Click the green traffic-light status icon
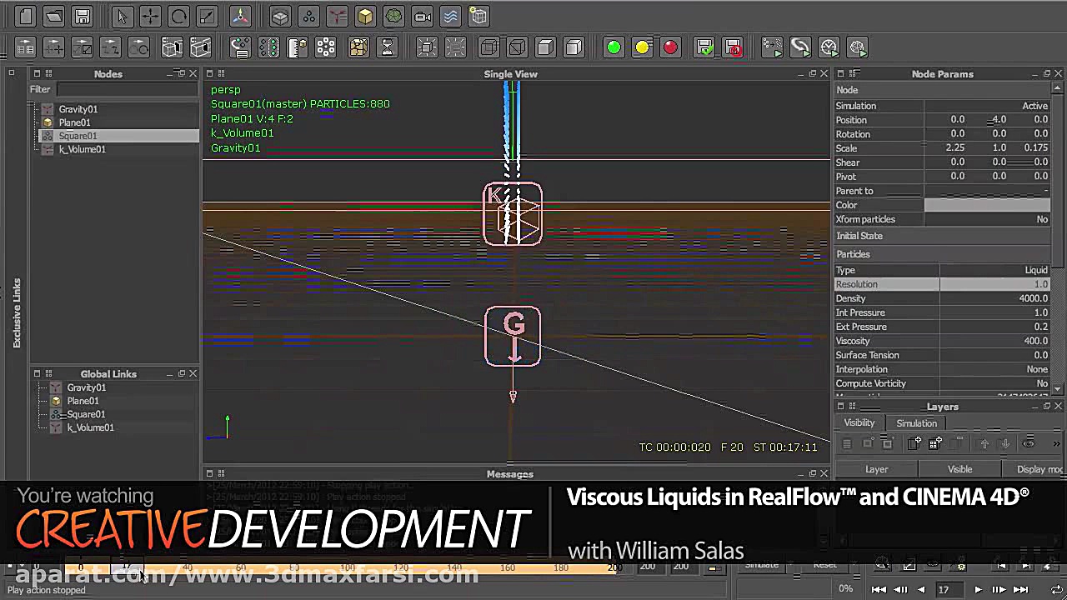 pos(614,47)
